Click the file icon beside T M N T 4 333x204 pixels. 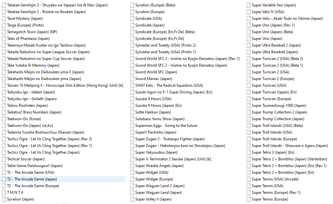click(x=4, y=193)
